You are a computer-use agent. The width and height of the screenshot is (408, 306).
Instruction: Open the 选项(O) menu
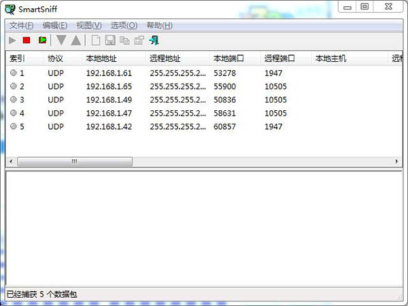(x=124, y=25)
